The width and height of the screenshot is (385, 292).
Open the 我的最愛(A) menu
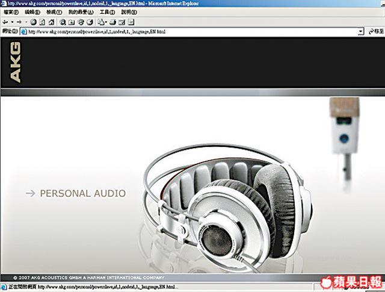[x=81, y=12]
